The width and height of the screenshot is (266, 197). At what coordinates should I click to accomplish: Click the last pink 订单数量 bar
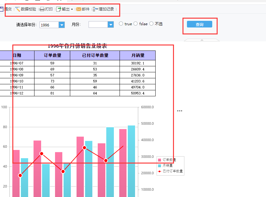tap(123, 163)
